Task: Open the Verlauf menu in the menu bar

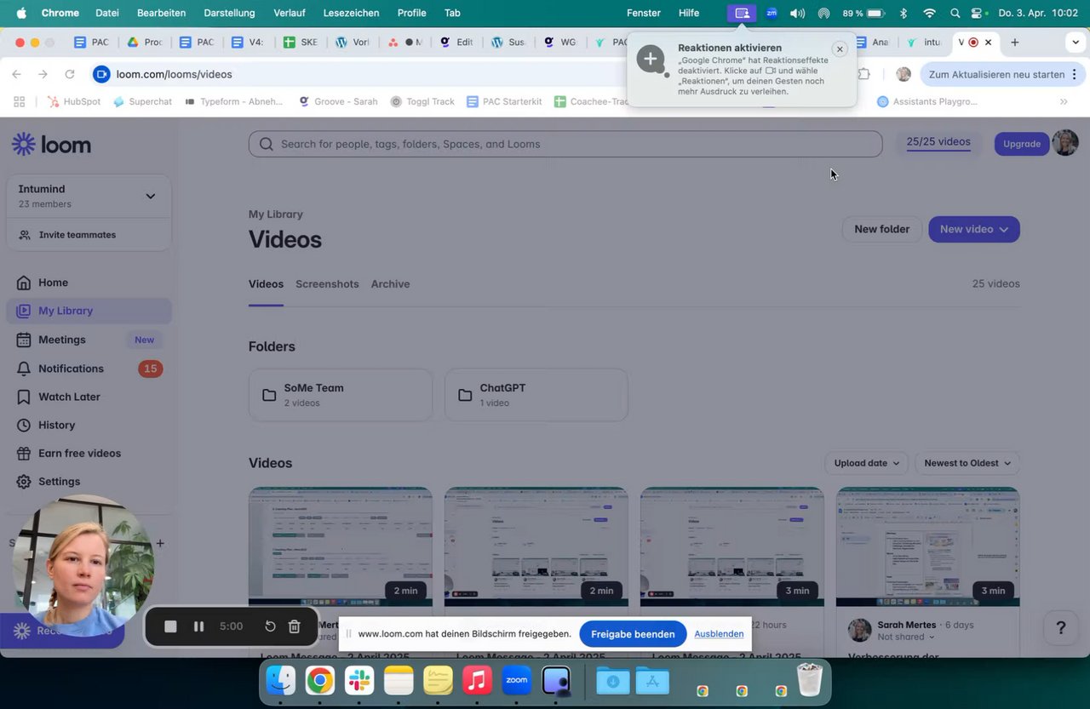Action: coord(290,13)
